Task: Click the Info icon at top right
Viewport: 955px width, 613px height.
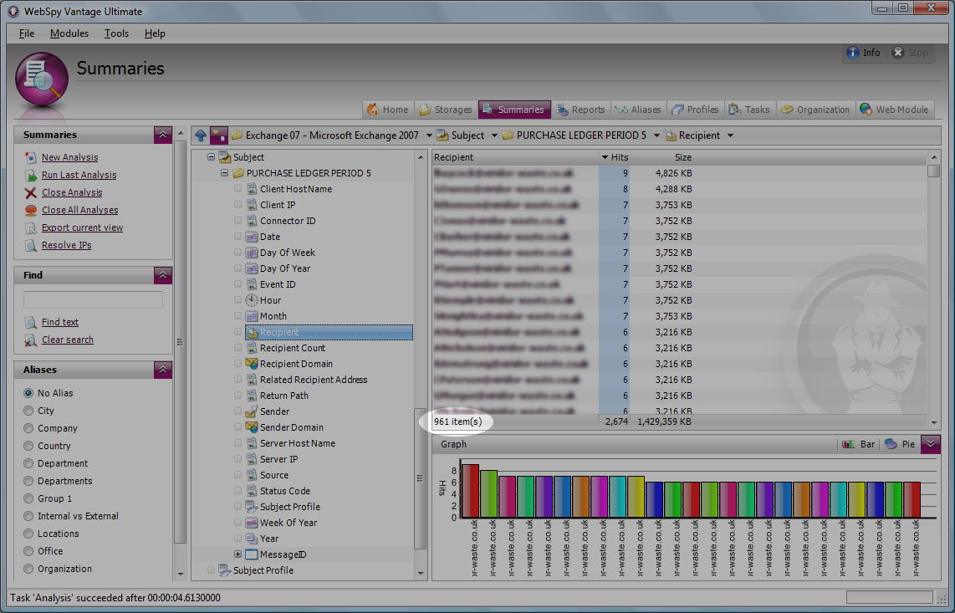Action: point(853,53)
